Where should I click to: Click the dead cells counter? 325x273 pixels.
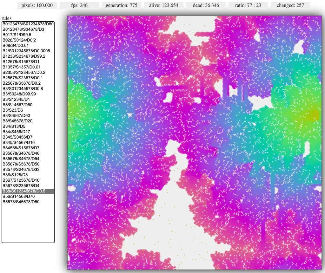[206, 5]
